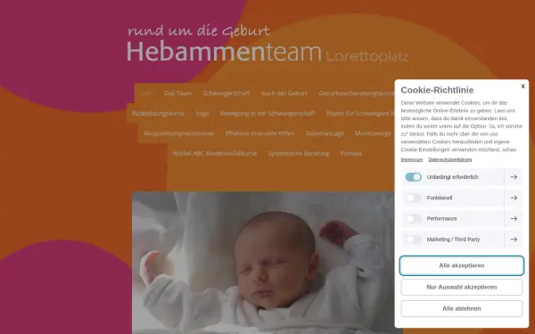535x334 pixels.
Task: Open the Start menu item
Action: click(x=146, y=93)
